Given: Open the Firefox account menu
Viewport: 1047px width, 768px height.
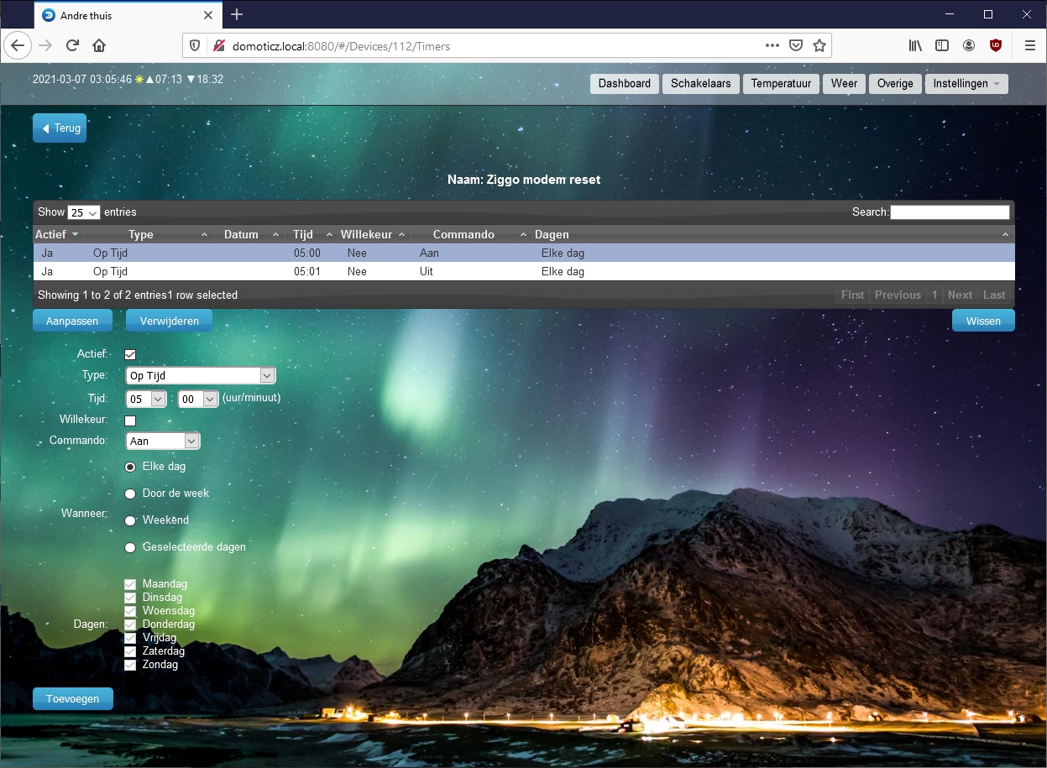Looking at the screenshot, I should 969,45.
